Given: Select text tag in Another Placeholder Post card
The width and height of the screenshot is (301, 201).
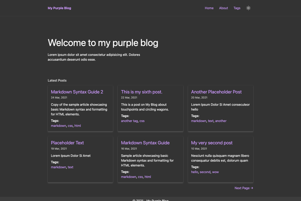Looking at the screenshot, I should [x=211, y=121].
